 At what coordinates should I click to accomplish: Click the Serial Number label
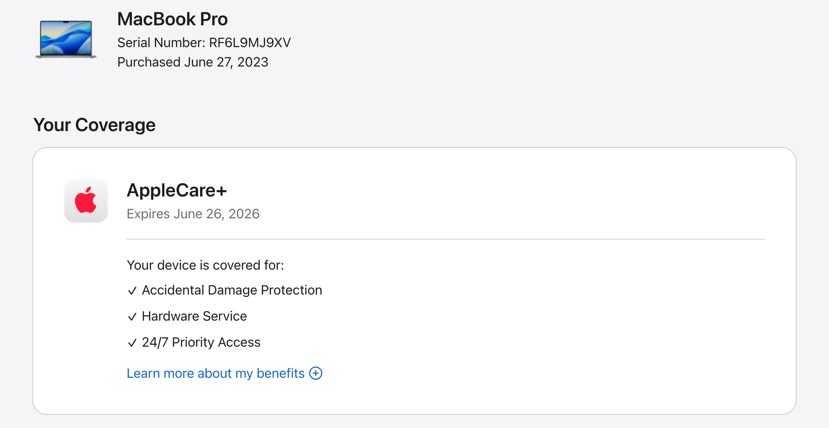pos(161,43)
